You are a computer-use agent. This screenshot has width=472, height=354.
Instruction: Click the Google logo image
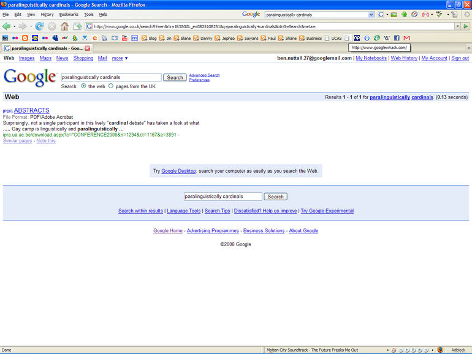(x=30, y=77)
